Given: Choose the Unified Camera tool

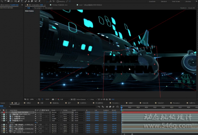Looking at the screenshot, I should coord(9,1).
